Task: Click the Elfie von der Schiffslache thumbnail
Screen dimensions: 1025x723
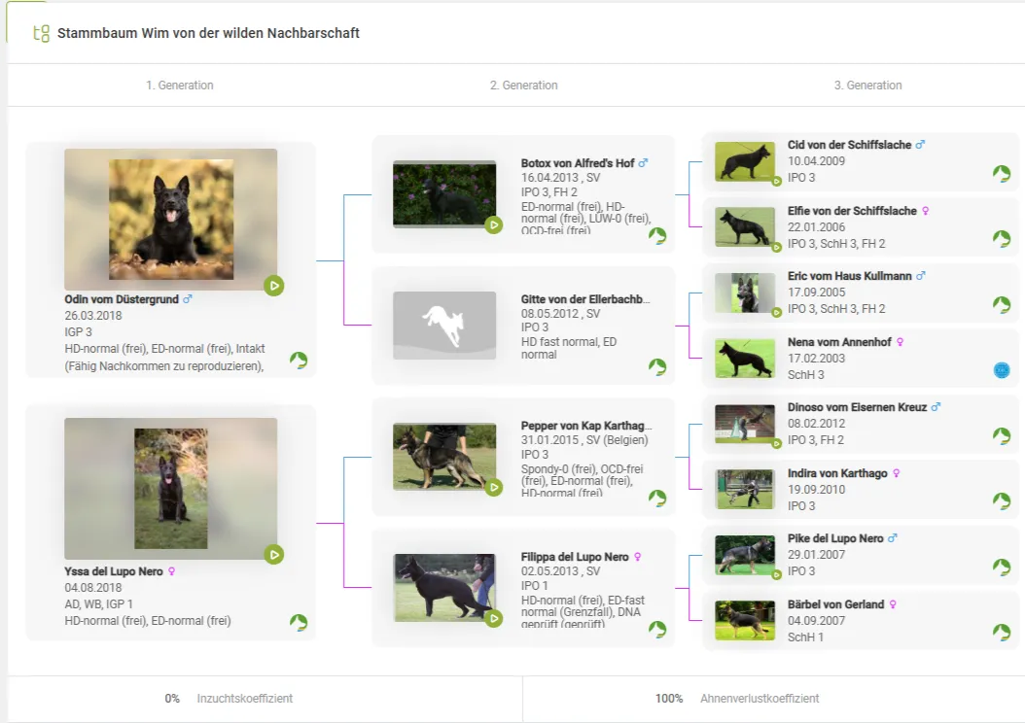Action: [x=744, y=227]
